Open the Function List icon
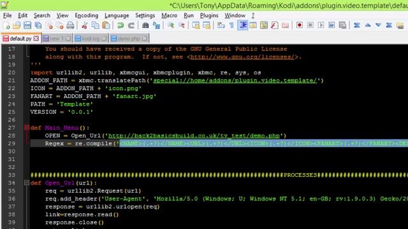The height and width of the screenshot is (229, 408). (x=275, y=25)
